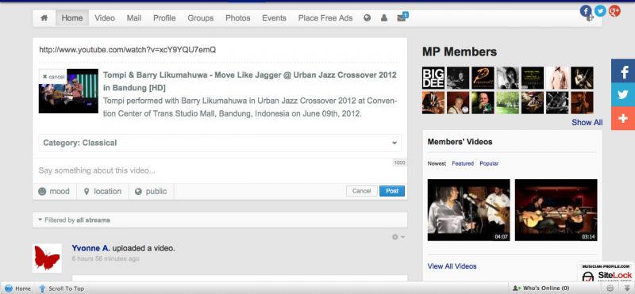Open Yvonne A. profile link
The height and width of the screenshot is (294, 635).
(90, 248)
